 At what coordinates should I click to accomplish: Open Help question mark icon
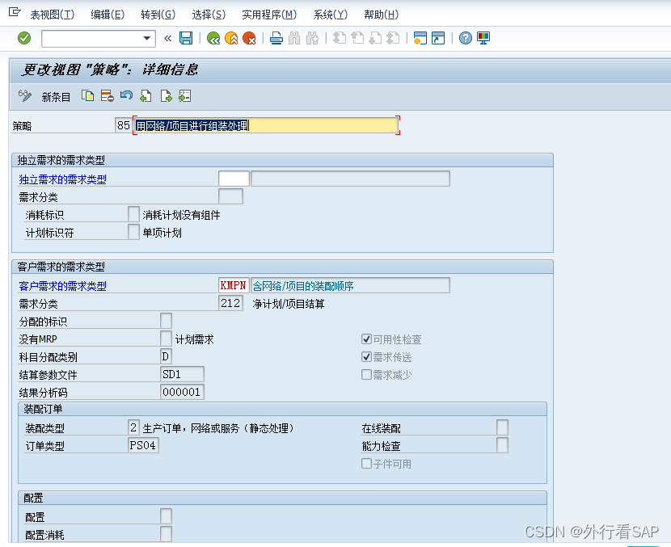[466, 38]
